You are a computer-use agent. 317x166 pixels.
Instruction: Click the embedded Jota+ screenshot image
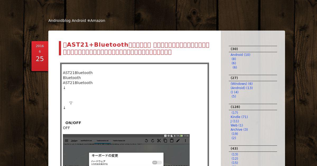(x=126, y=150)
